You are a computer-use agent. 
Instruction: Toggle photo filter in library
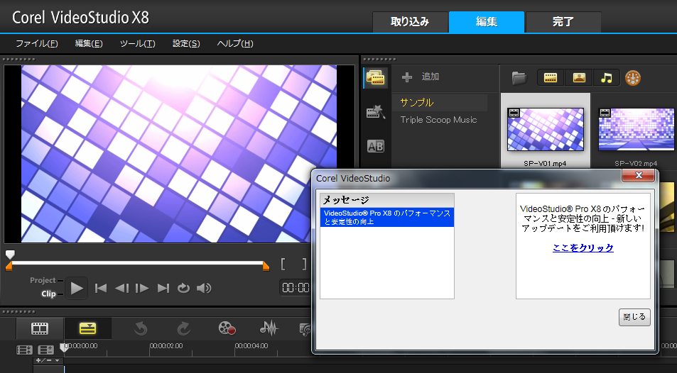[578, 77]
